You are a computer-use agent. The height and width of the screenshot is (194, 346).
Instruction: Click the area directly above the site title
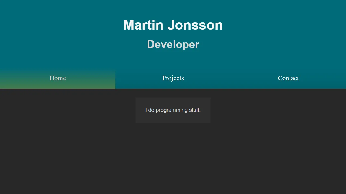click(173, 9)
